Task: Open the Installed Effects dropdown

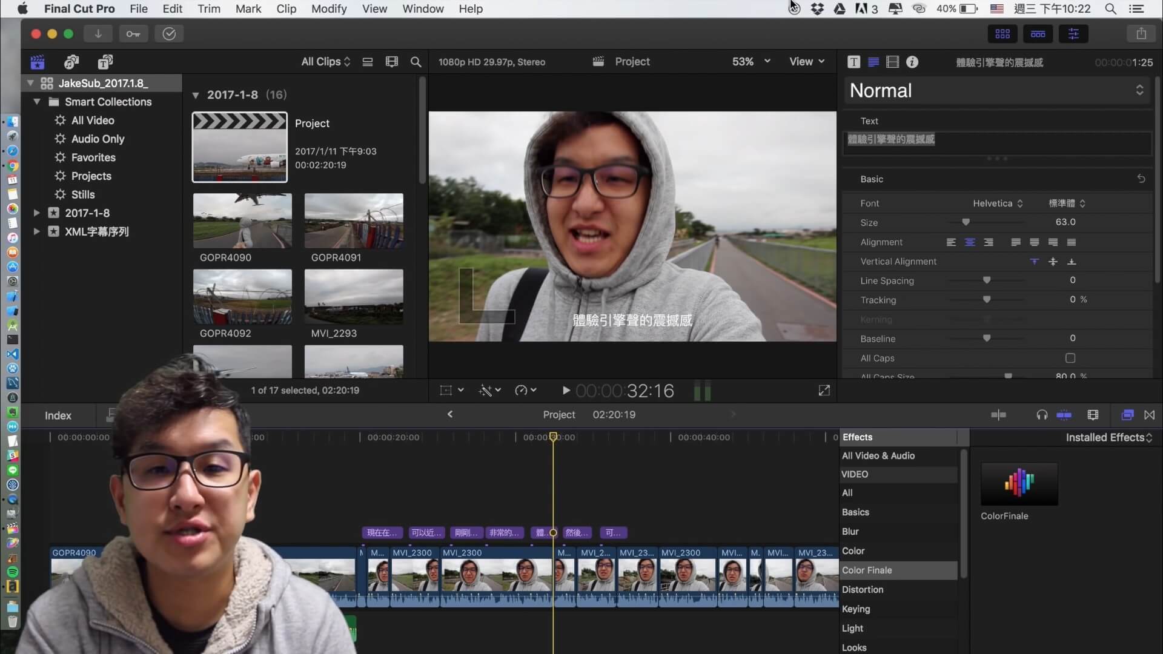Action: [1108, 437]
